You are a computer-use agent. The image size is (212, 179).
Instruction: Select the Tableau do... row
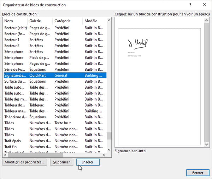pyautogui.click(x=55, y=105)
